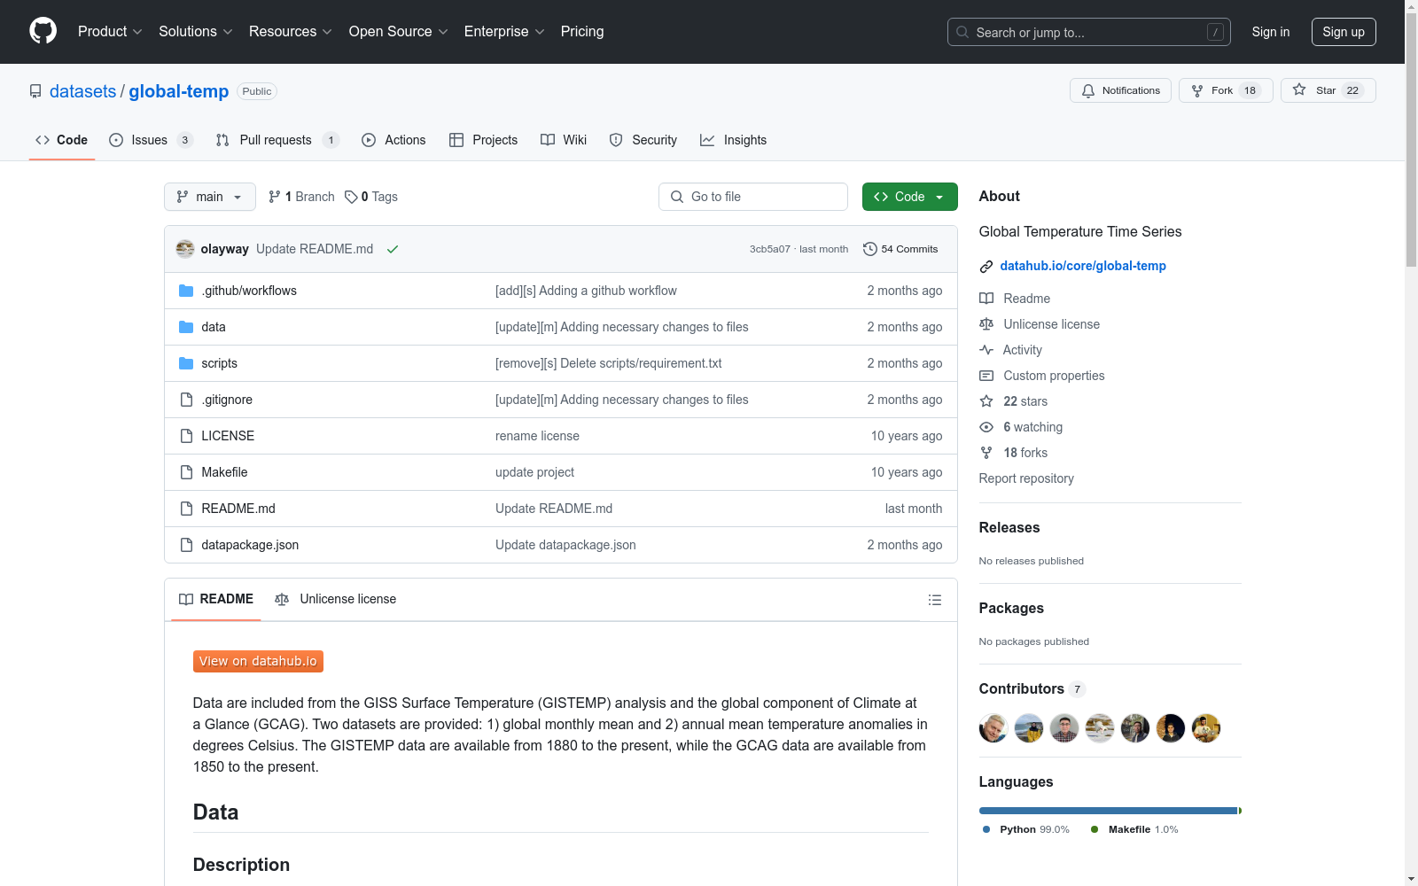Click the Python language bar segment
Image resolution: width=1418 pixels, height=886 pixels.
click(1108, 811)
